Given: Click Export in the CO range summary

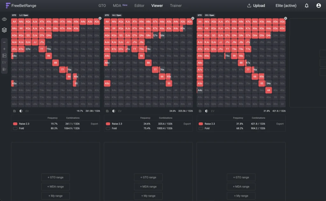Looking at the screenshot, I should coord(280,124).
